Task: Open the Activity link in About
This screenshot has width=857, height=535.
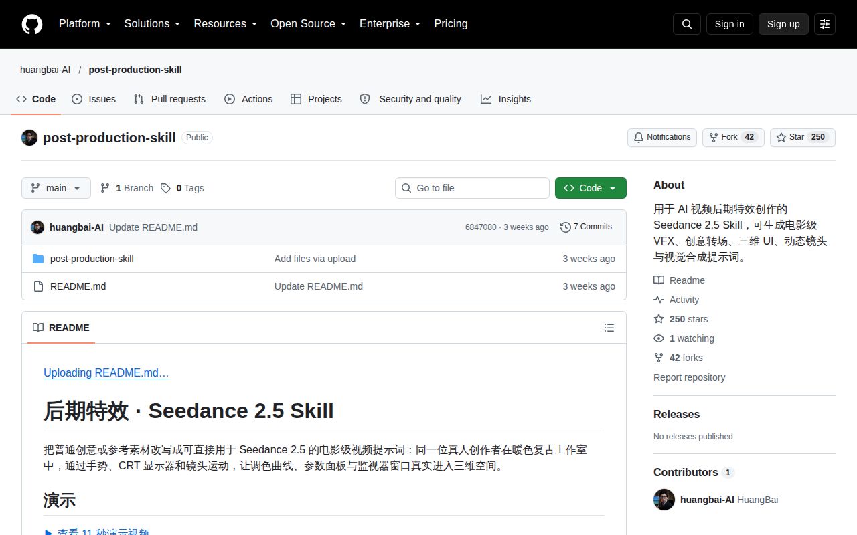Action: [x=676, y=300]
